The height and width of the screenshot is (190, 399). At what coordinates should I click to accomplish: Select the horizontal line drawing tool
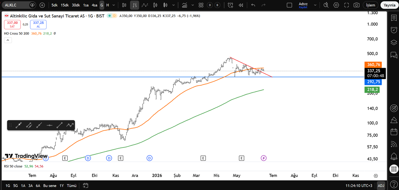click(50, 125)
